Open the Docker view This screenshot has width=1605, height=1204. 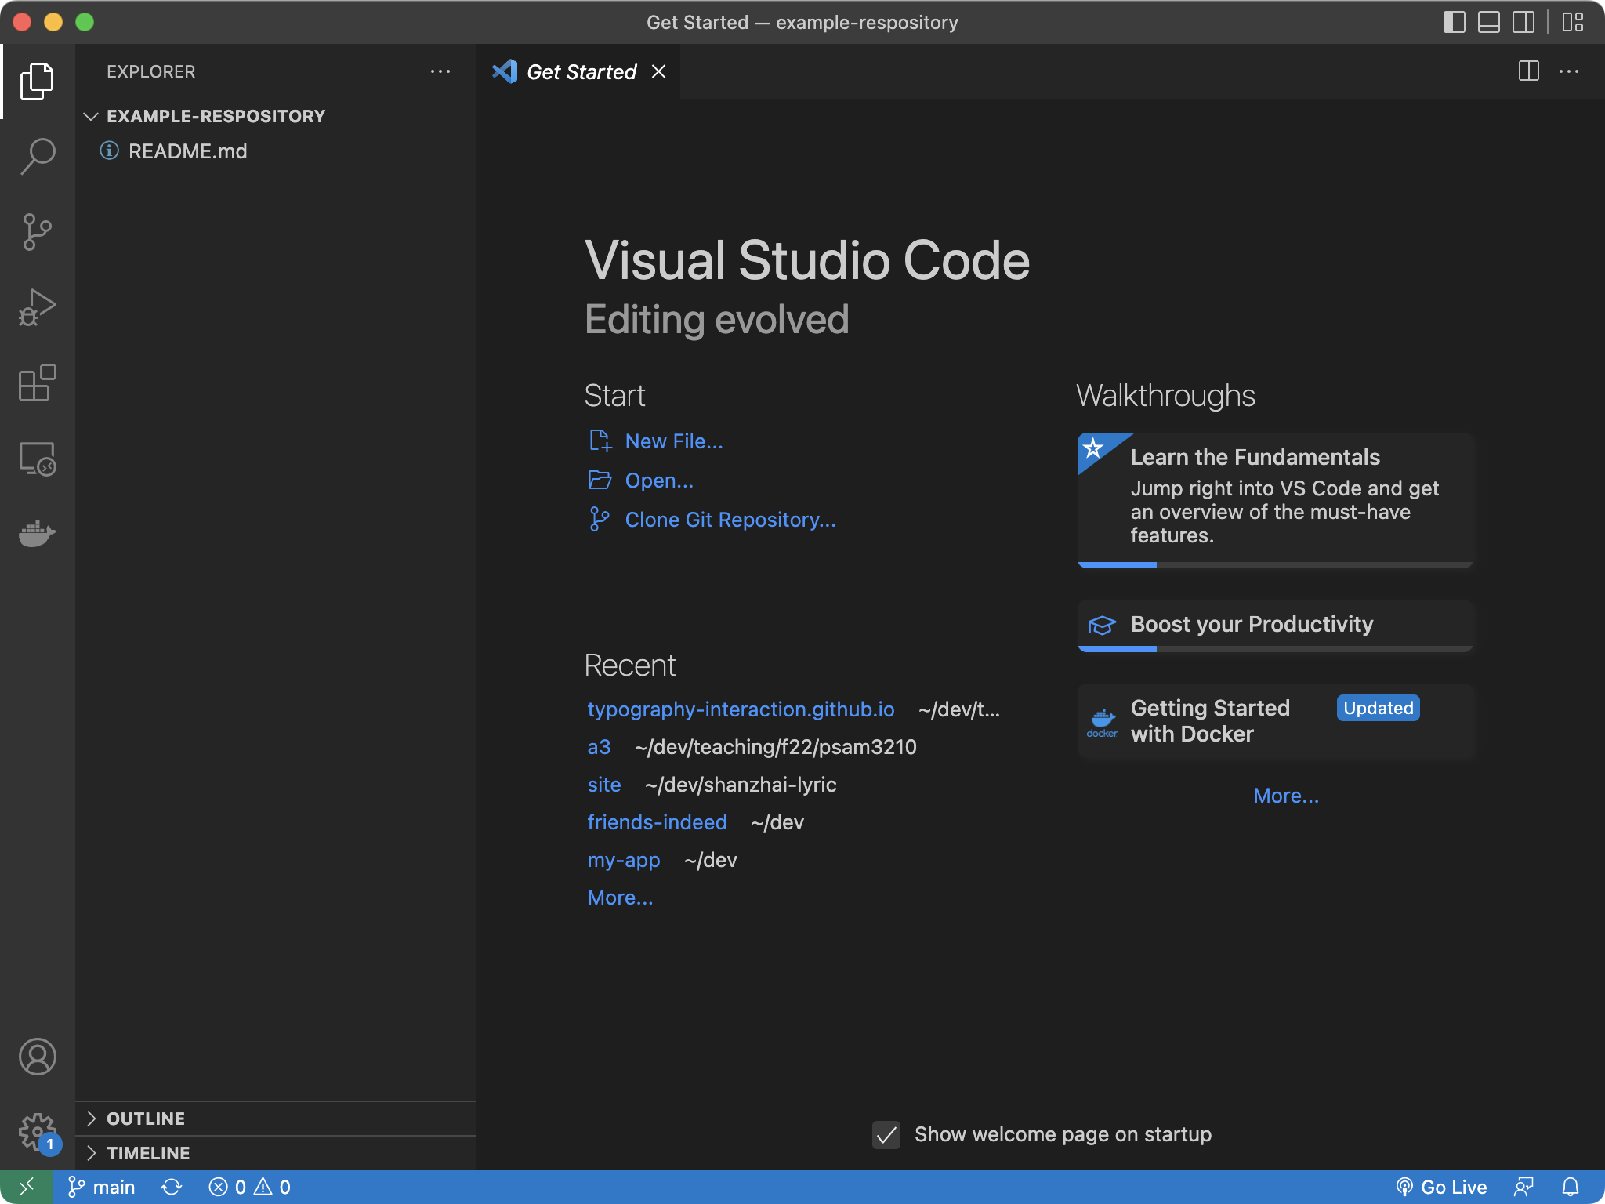coord(37,535)
